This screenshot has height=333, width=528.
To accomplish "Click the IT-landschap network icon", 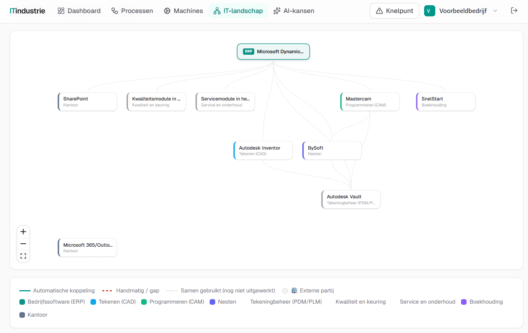I will (217, 11).
